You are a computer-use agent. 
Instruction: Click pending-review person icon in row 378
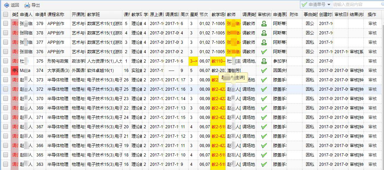tap(264, 33)
